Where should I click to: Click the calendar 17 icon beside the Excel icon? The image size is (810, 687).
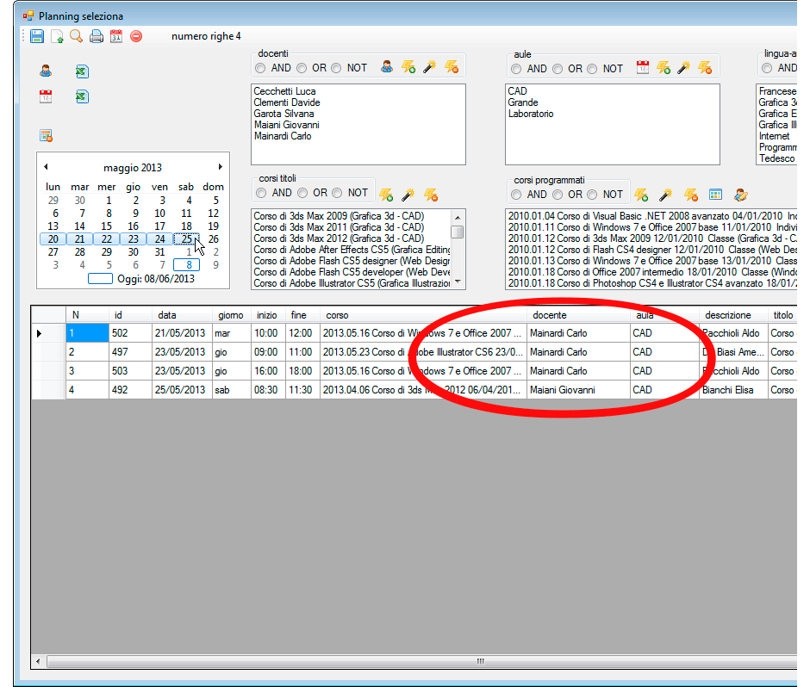pos(46,96)
